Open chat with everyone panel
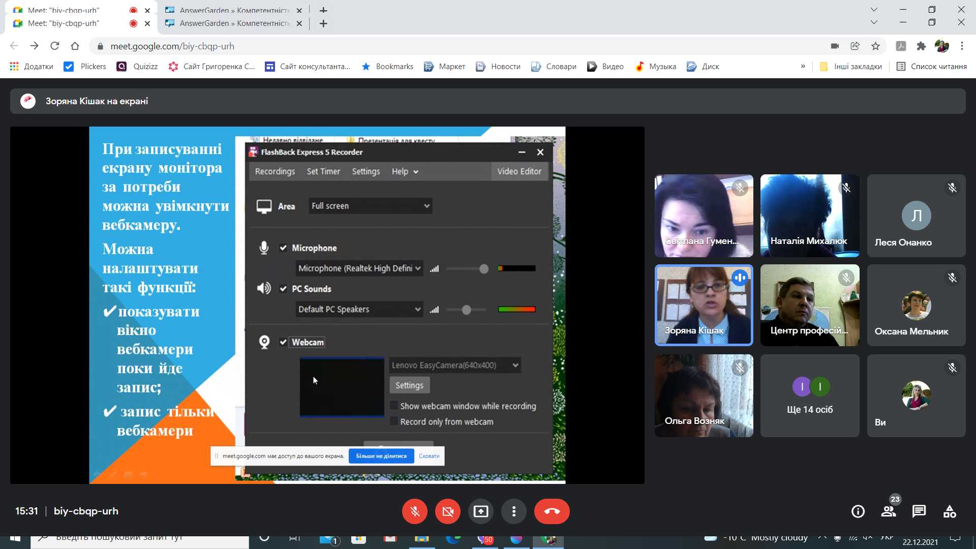The height and width of the screenshot is (549, 976). click(919, 511)
